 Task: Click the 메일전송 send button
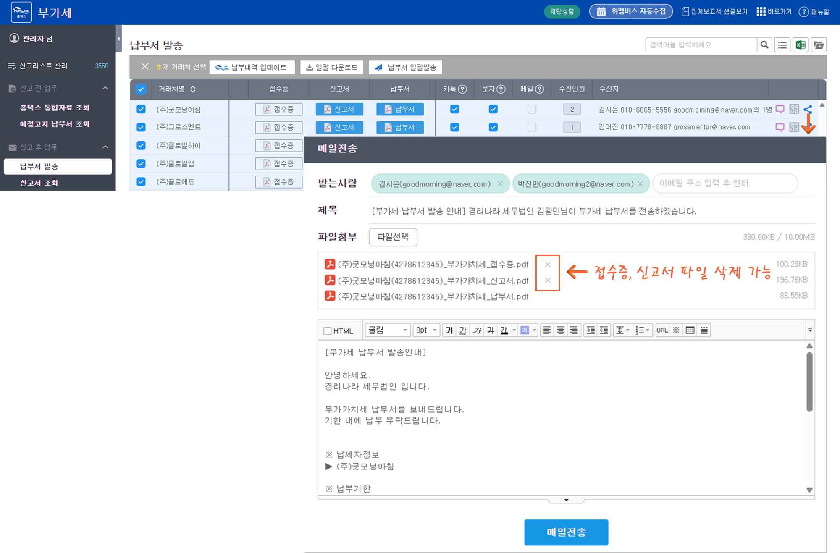click(x=566, y=532)
